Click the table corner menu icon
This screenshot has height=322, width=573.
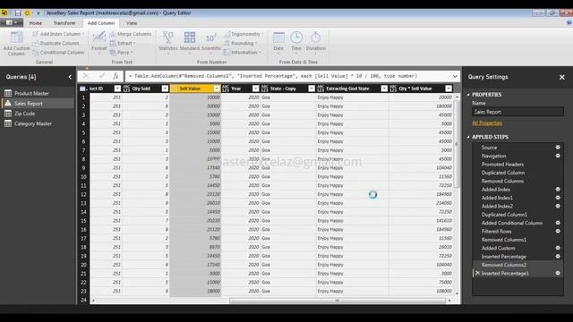pos(83,89)
